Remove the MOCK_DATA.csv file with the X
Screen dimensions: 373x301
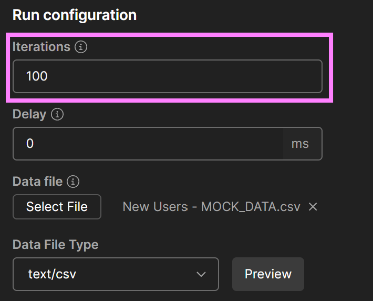tap(313, 207)
